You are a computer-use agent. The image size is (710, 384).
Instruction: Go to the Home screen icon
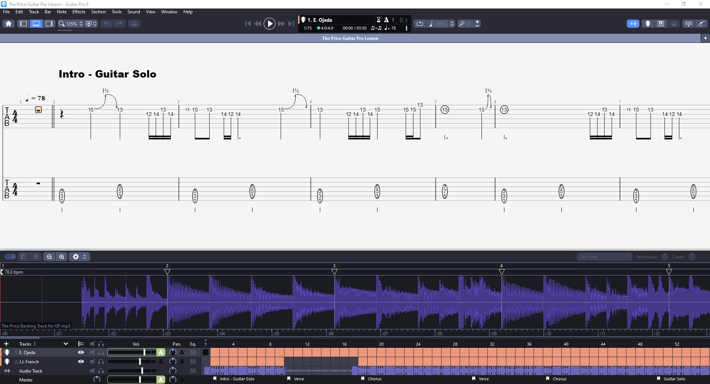[9, 24]
